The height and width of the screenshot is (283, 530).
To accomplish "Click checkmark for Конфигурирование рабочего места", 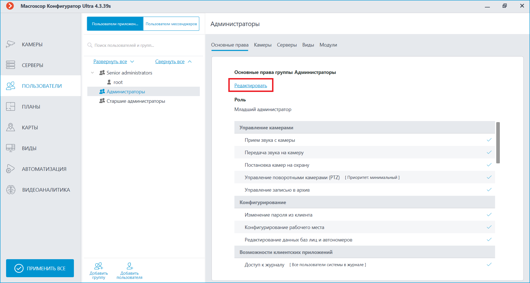I will (x=489, y=227).
